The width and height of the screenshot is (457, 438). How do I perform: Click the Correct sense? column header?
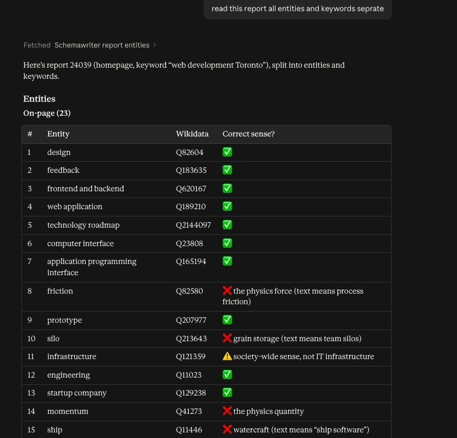(x=248, y=134)
